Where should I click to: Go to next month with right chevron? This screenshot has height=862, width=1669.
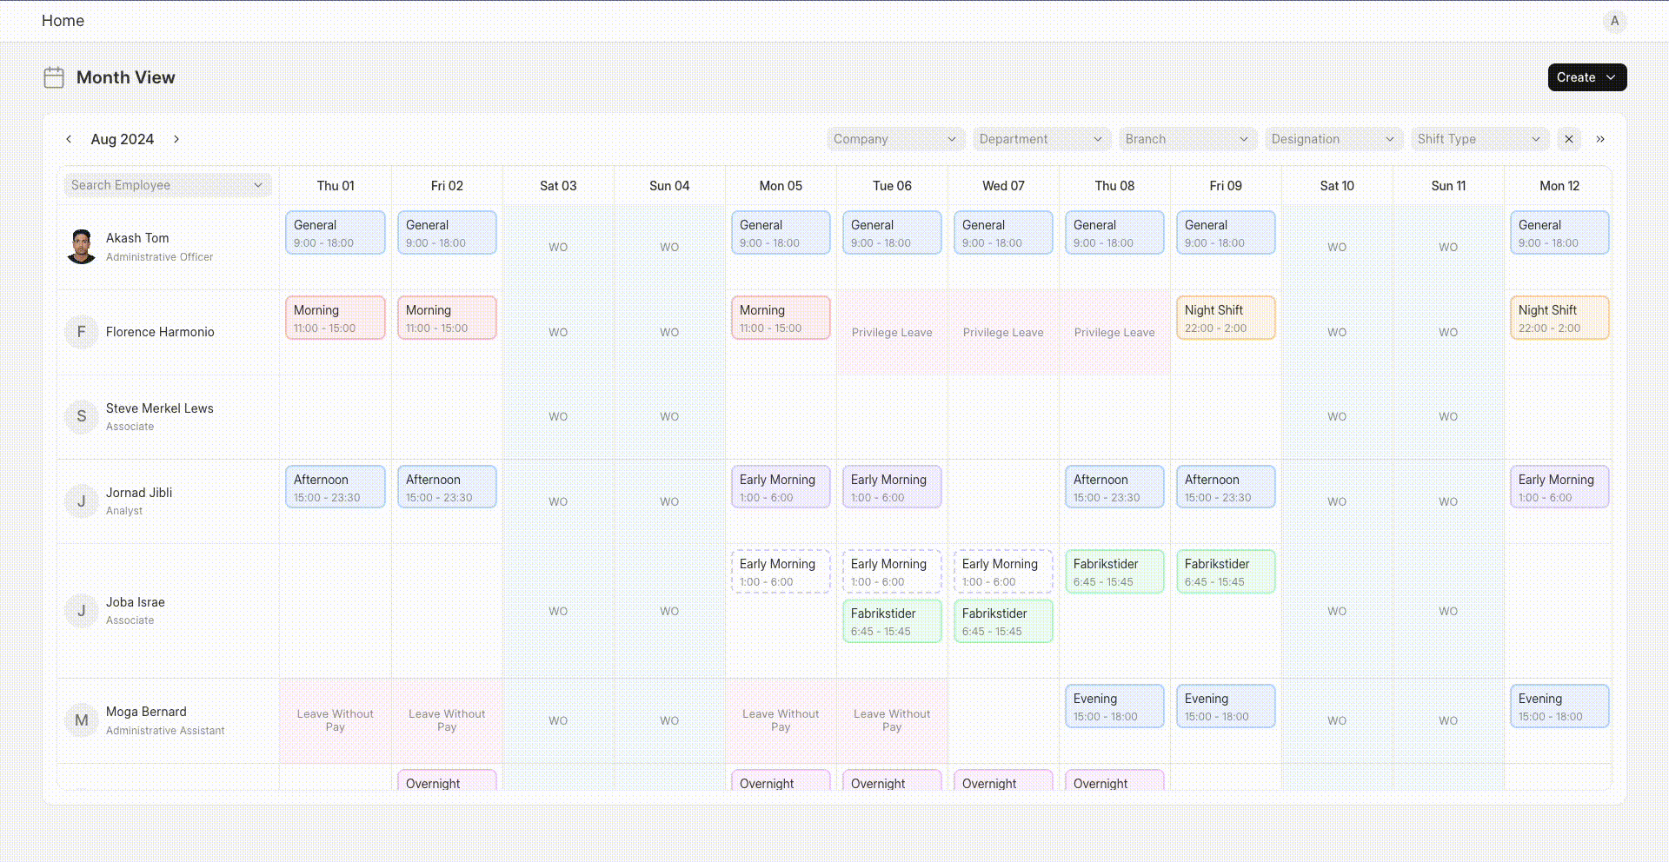pos(176,139)
